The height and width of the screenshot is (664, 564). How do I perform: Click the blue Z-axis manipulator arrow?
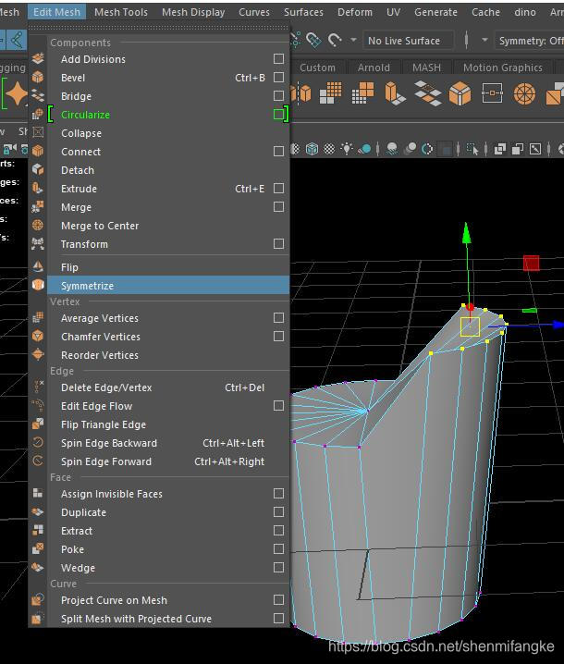(x=558, y=325)
